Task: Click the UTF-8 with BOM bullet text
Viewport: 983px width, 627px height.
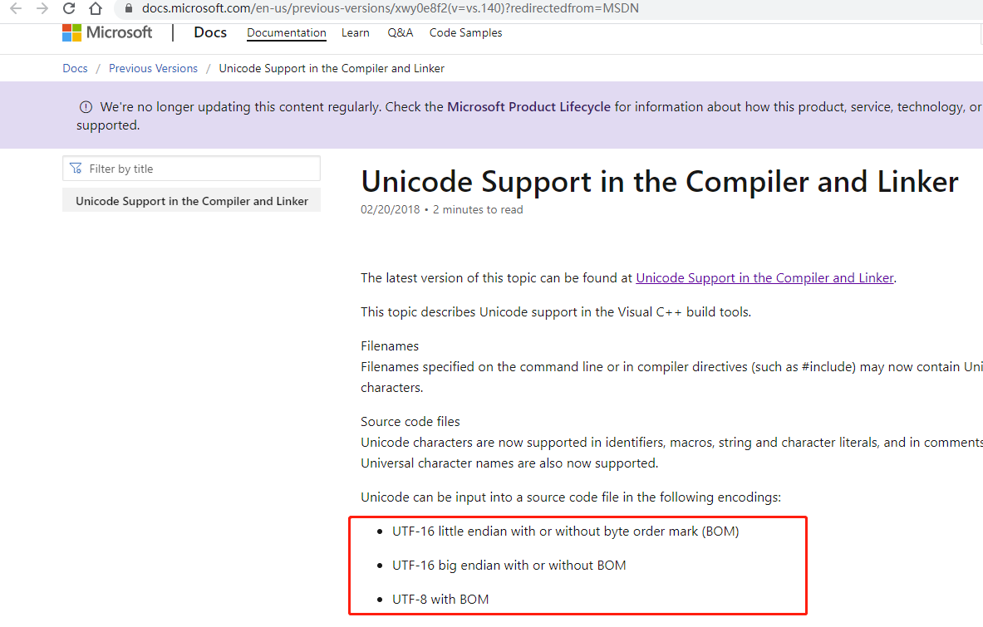Action: (440, 600)
